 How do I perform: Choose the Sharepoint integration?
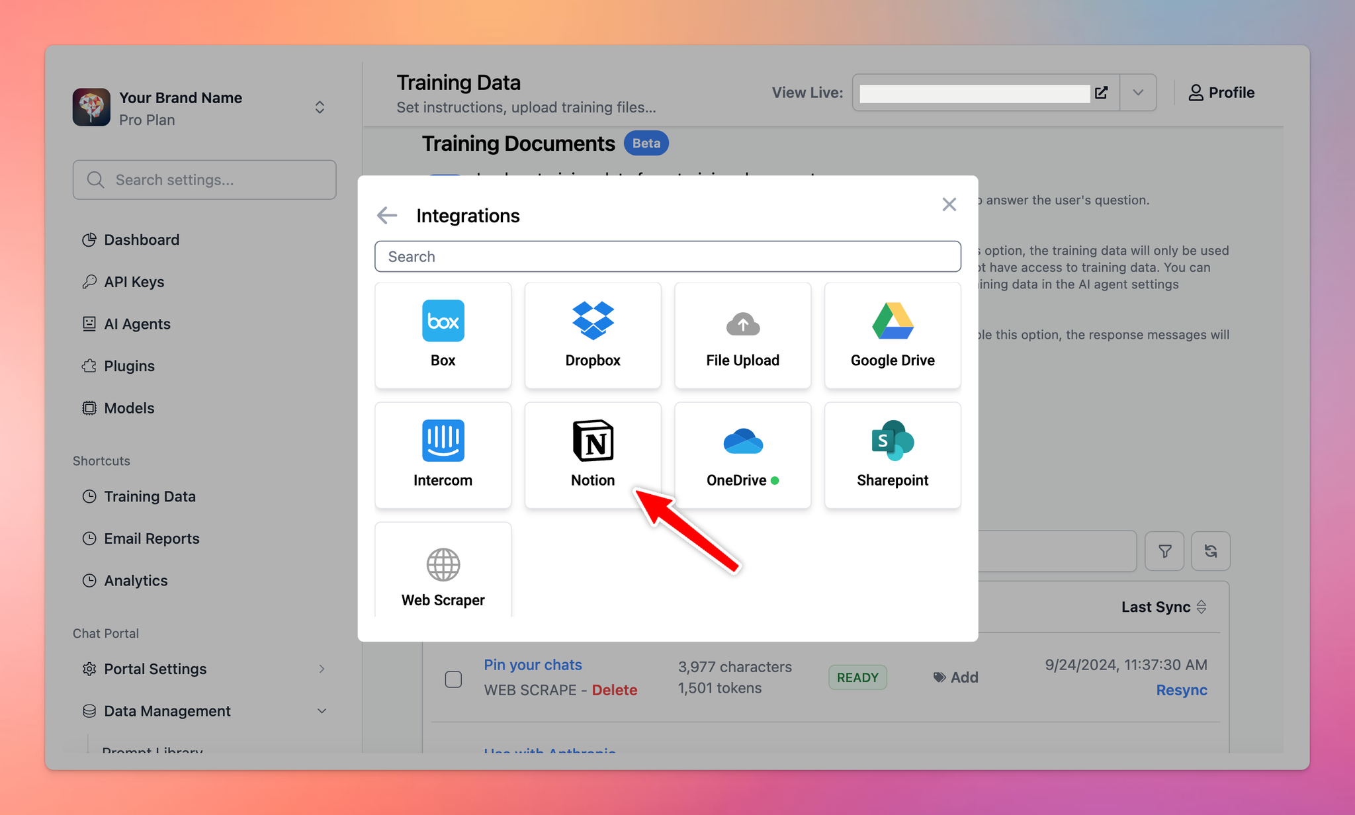point(893,455)
